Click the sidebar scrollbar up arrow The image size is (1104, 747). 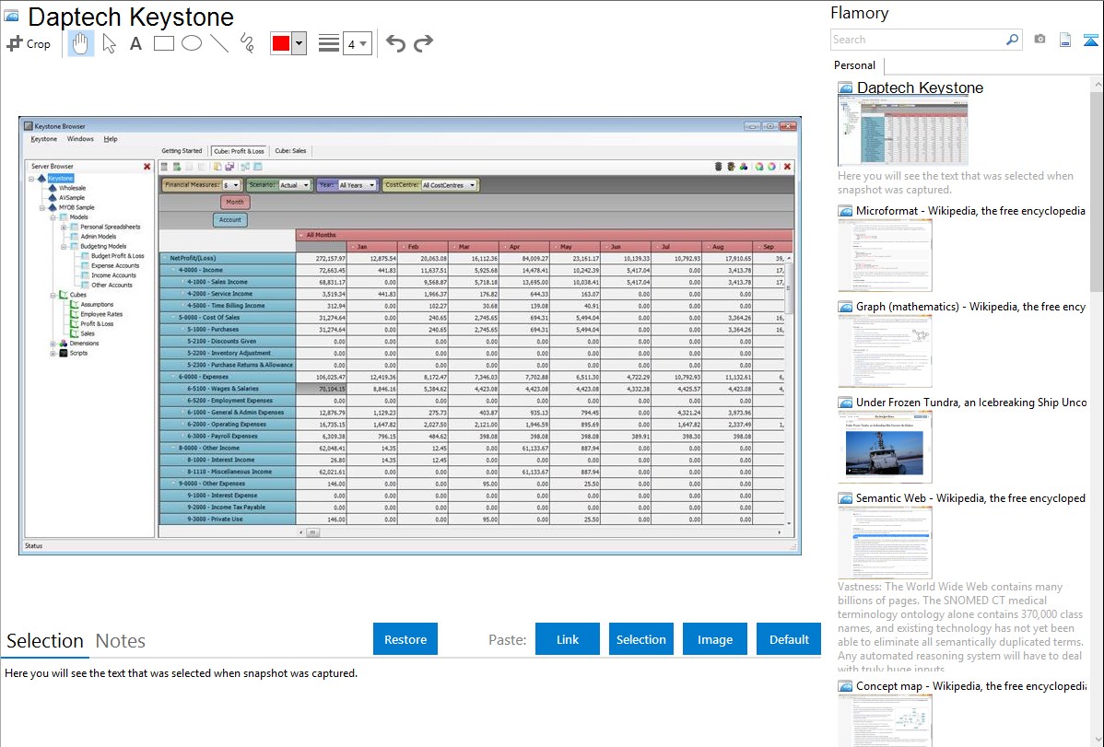pos(1098,85)
